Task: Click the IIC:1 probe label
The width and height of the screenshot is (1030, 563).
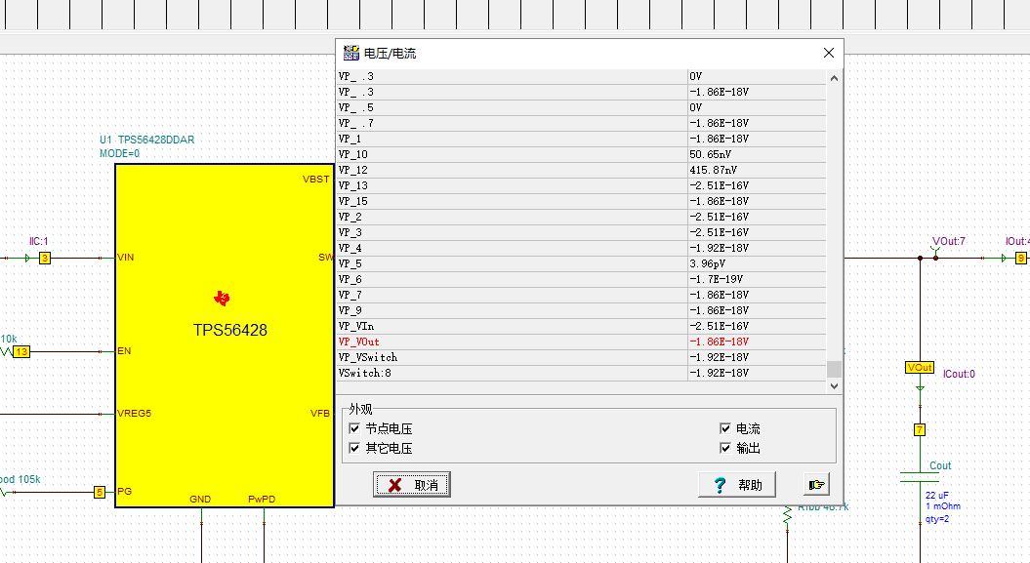Action: pyautogui.click(x=39, y=241)
